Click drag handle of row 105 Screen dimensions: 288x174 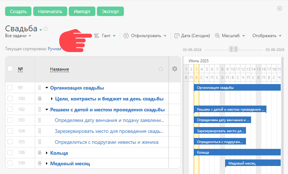39,142
